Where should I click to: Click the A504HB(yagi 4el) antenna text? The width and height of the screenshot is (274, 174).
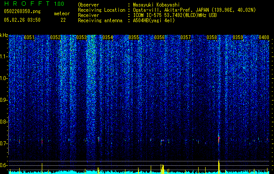tap(154, 20)
